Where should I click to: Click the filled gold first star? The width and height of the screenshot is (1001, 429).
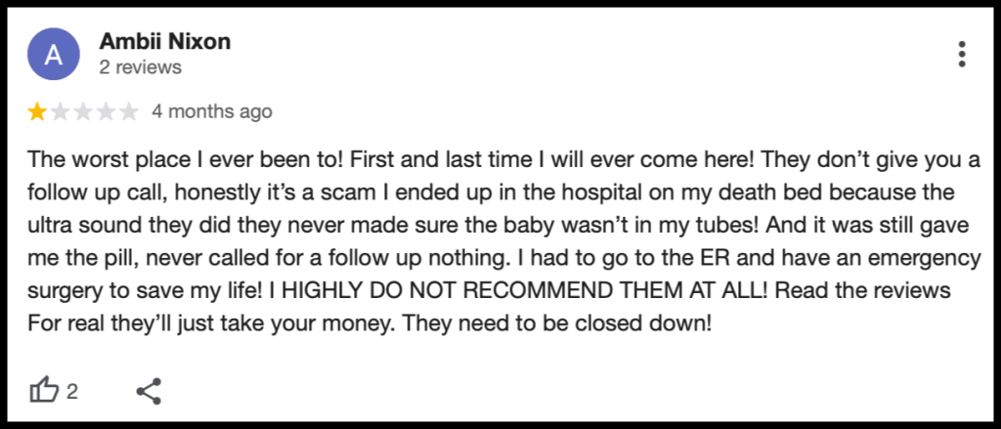point(37,111)
